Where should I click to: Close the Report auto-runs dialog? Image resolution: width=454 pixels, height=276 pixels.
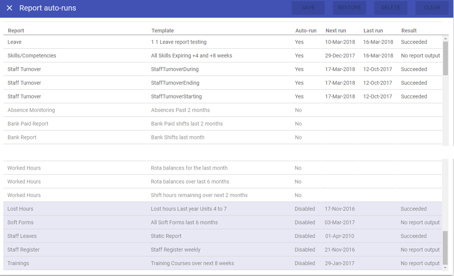click(x=9, y=8)
